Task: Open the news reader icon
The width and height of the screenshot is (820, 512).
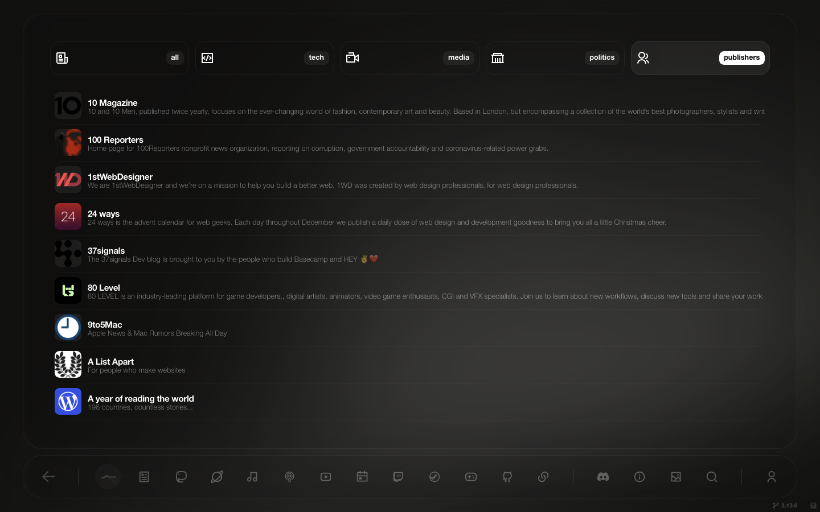Action: tap(144, 477)
